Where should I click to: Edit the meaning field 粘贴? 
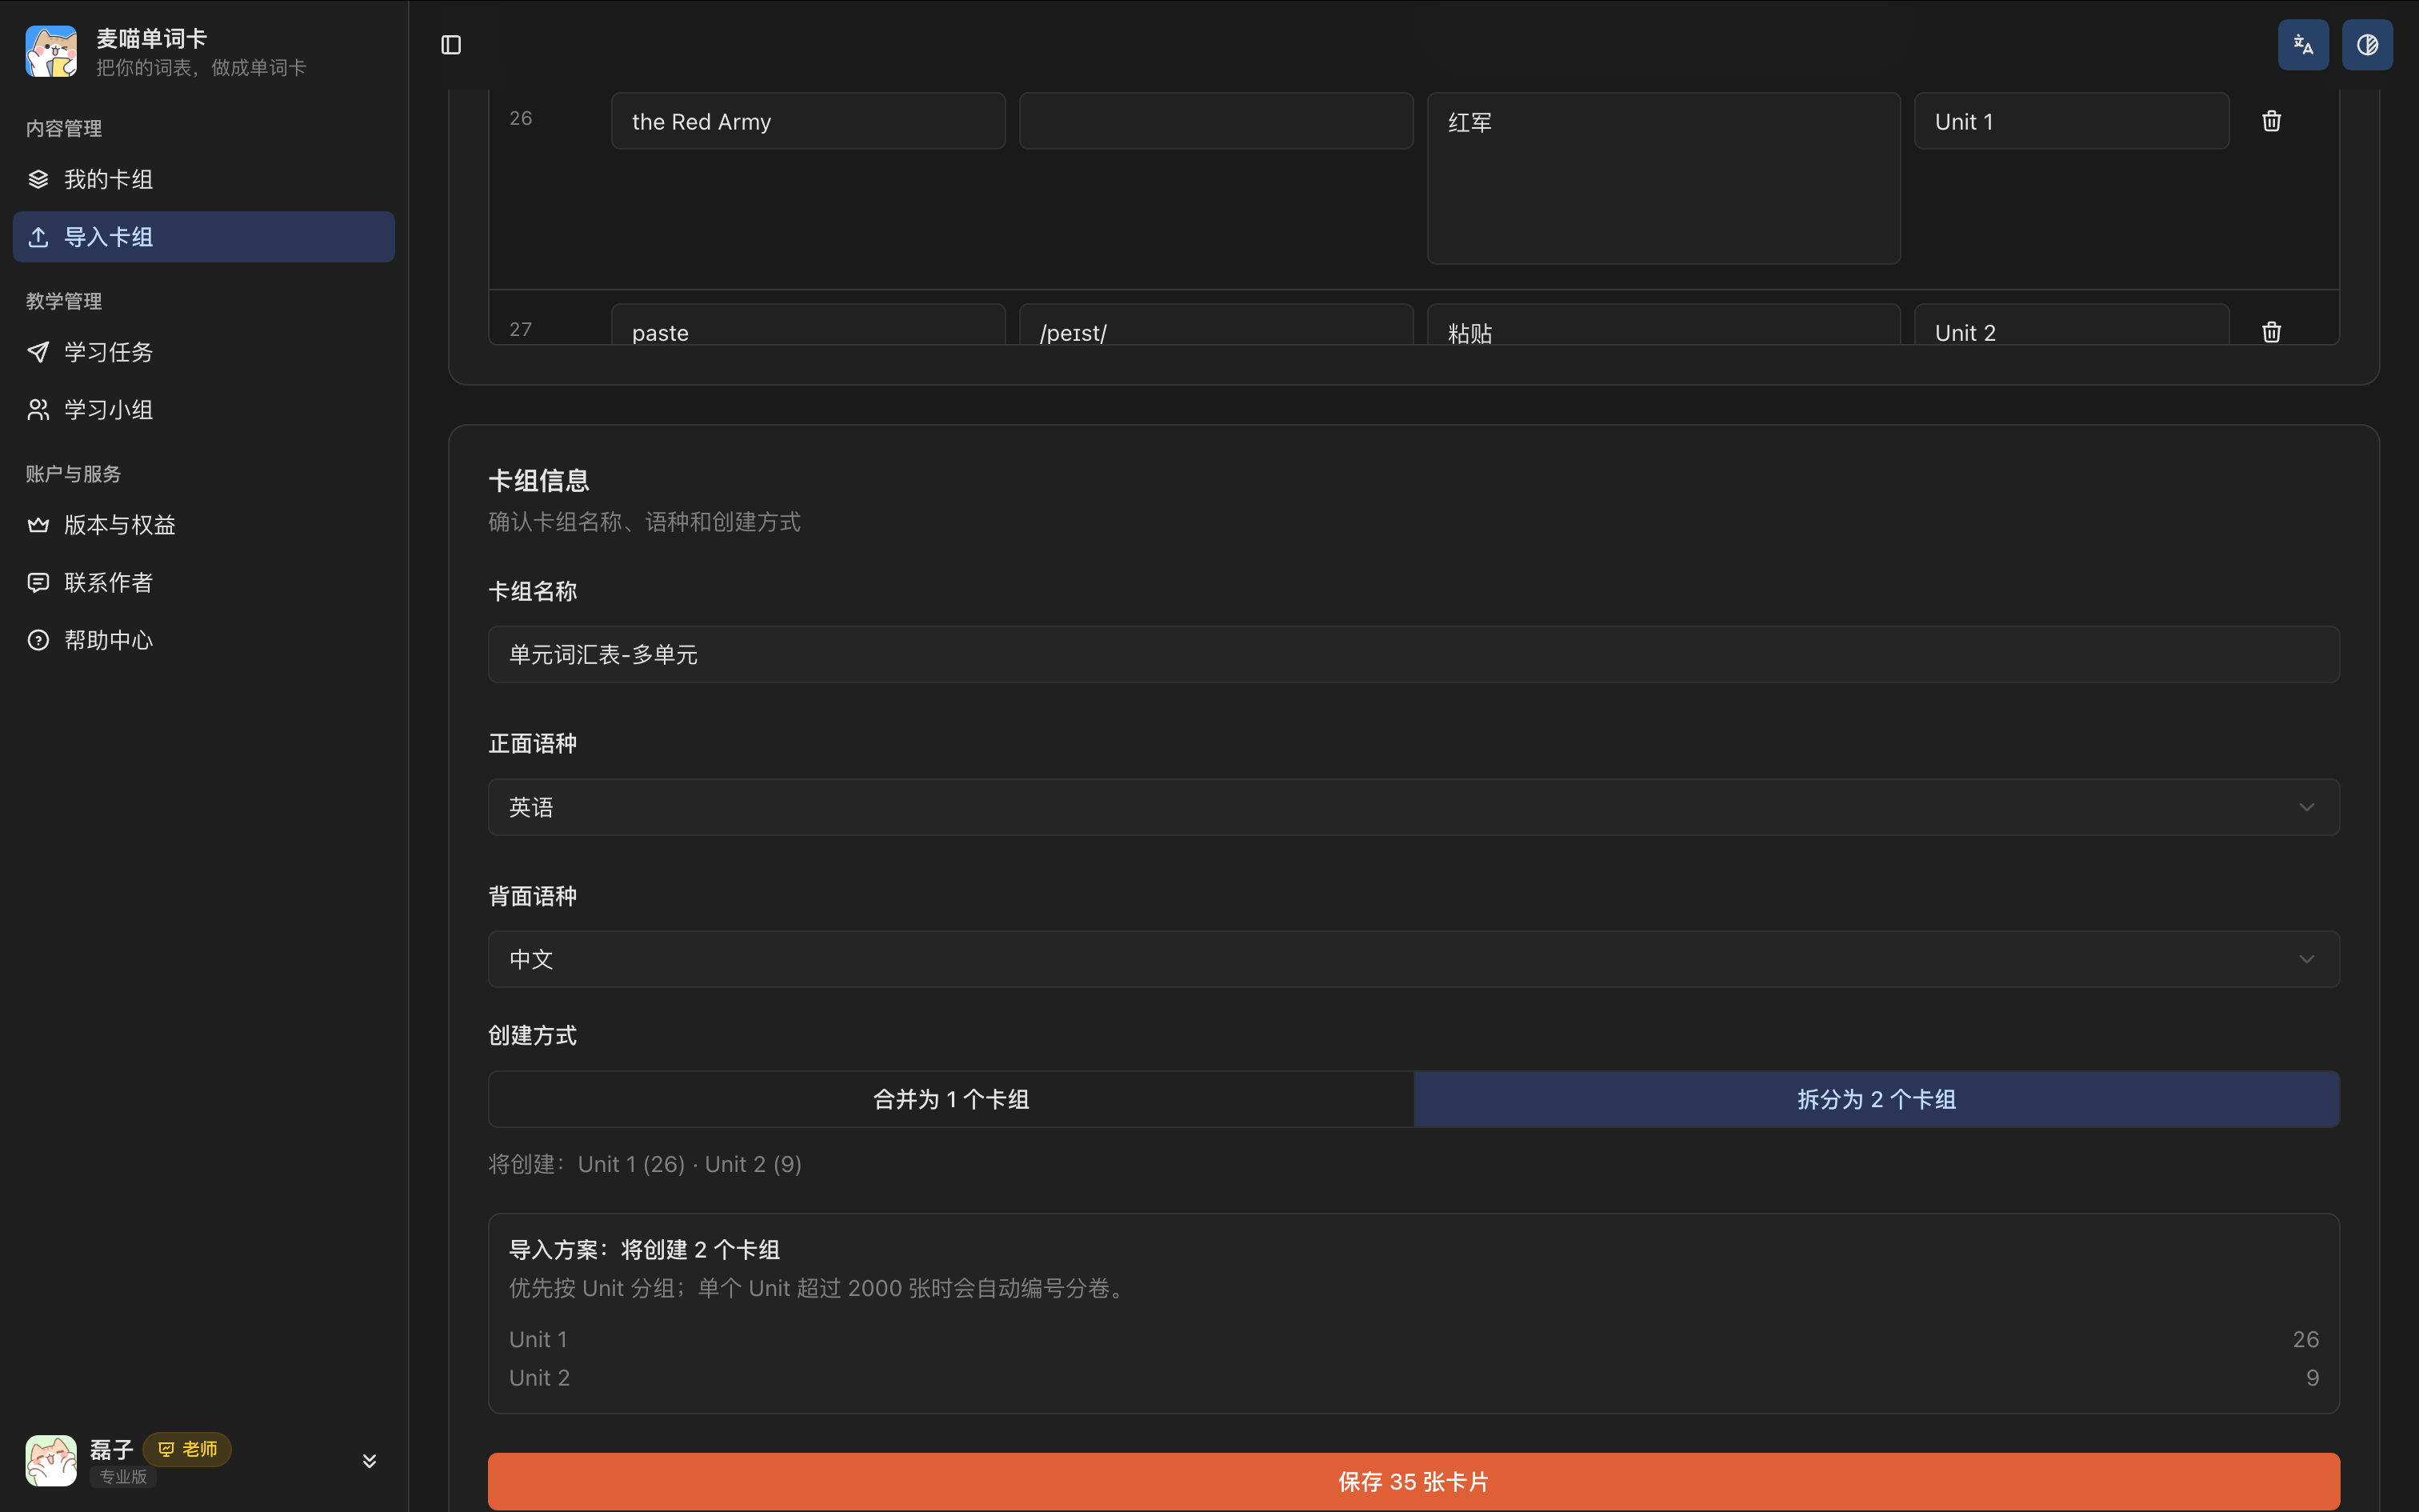pos(1663,326)
